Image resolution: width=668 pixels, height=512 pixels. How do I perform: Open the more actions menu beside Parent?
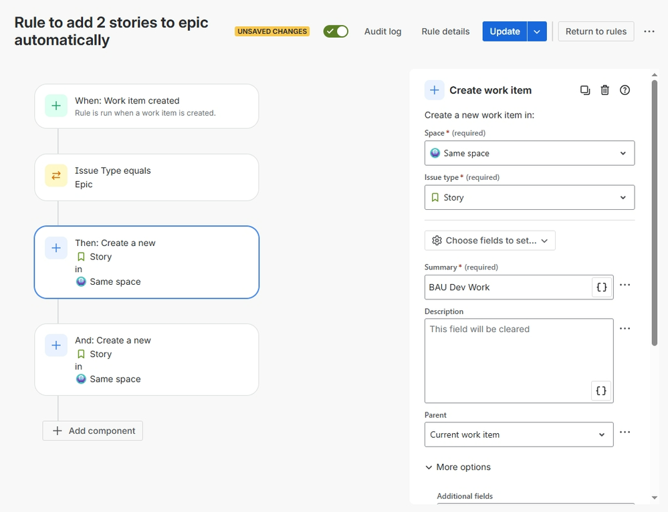point(625,432)
